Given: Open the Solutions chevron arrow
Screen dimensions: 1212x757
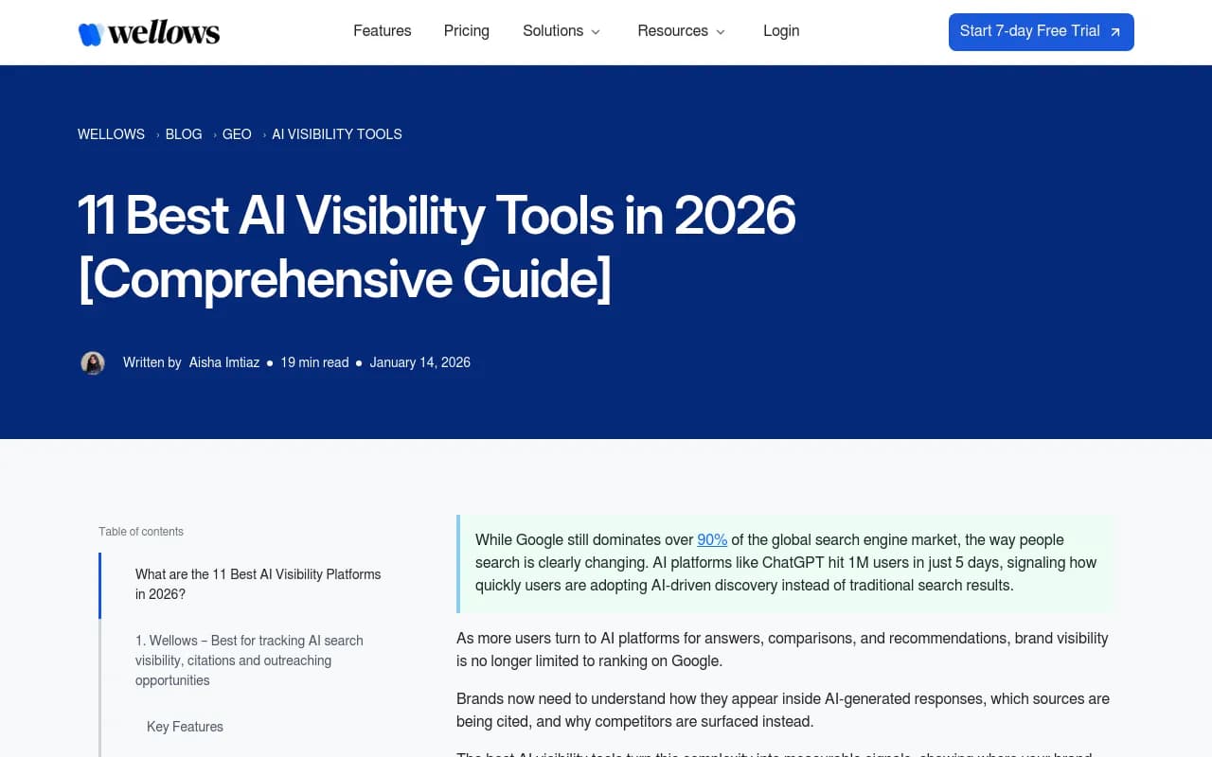Looking at the screenshot, I should (597, 32).
